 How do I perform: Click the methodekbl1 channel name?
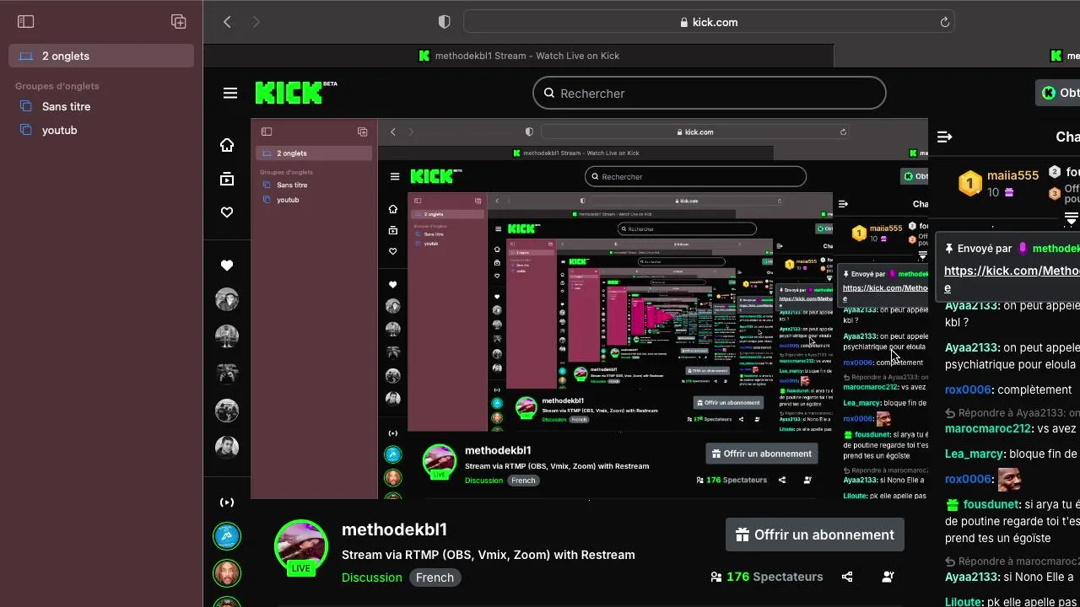394,529
